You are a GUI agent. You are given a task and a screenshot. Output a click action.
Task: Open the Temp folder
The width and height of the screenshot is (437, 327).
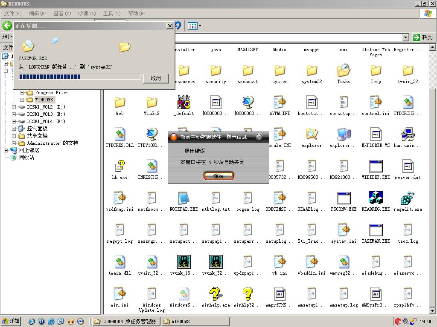(376, 71)
